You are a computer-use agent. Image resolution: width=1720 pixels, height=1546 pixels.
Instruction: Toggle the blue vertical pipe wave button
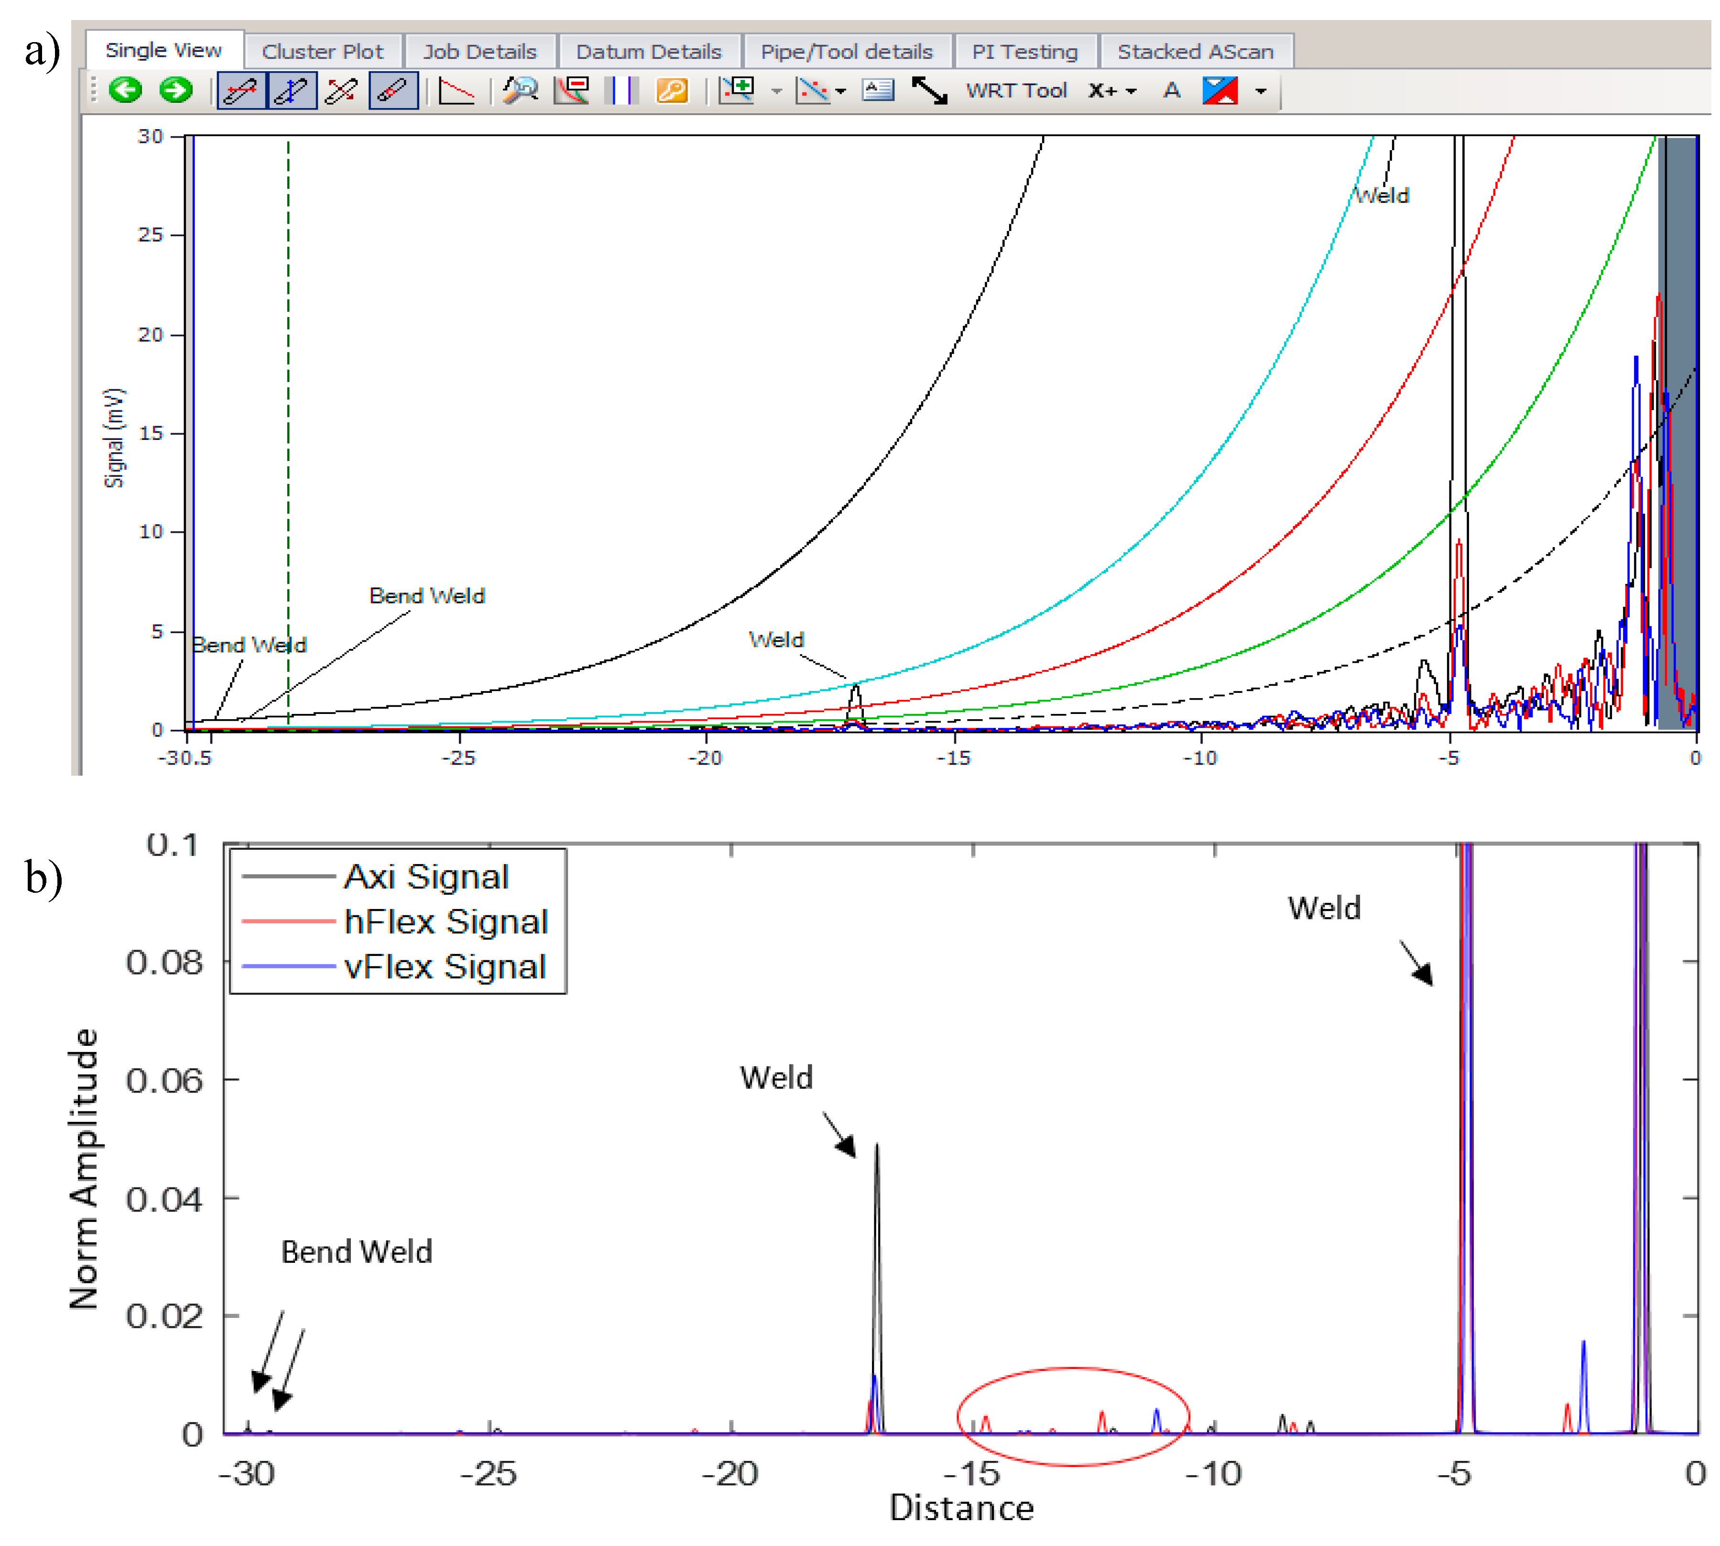(292, 90)
